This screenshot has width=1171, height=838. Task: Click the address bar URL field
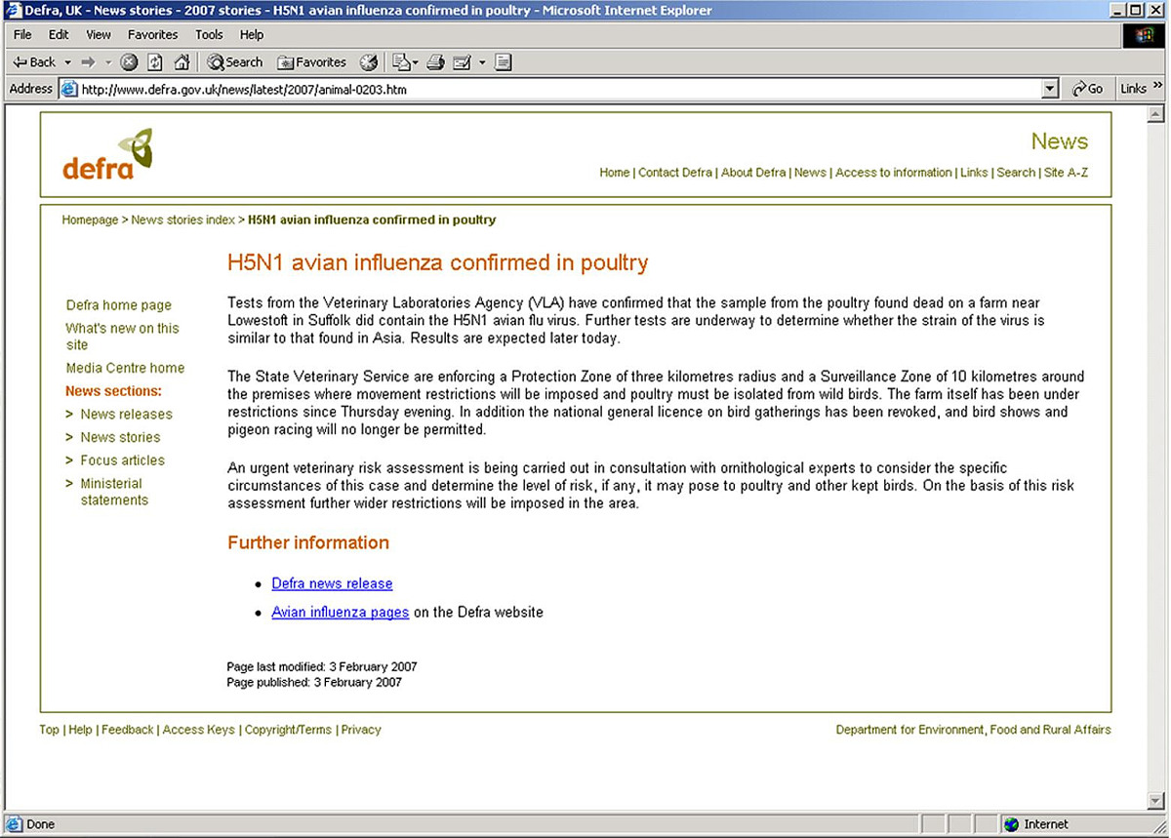click(560, 89)
